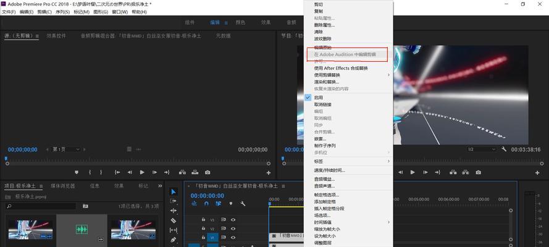Click the Source monitor scrubber playhead

click(6, 159)
